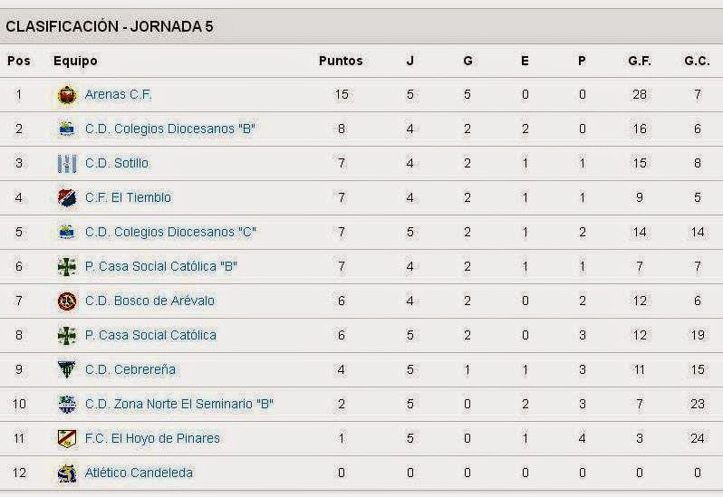Click the Zona Norte El Seminario "B" crest

pyautogui.click(x=67, y=404)
